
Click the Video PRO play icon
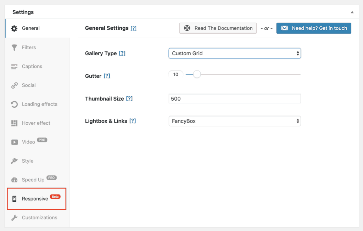(x=14, y=142)
